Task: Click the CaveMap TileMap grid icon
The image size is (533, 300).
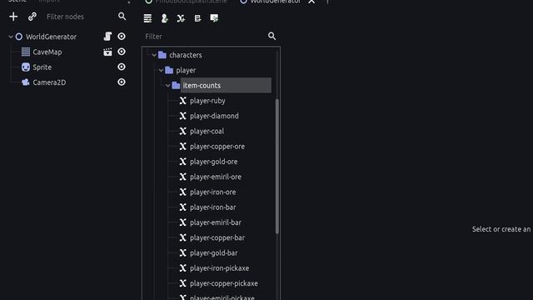Action: (x=26, y=52)
